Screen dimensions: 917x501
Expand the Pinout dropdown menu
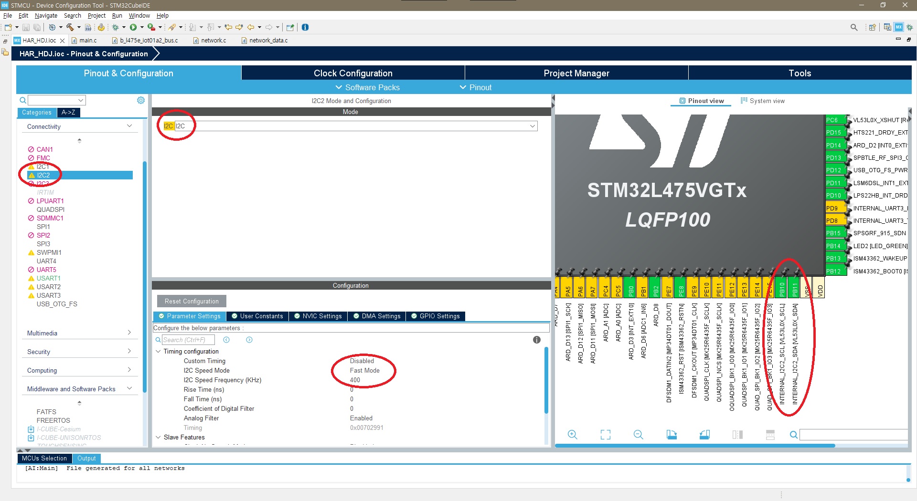[475, 87]
